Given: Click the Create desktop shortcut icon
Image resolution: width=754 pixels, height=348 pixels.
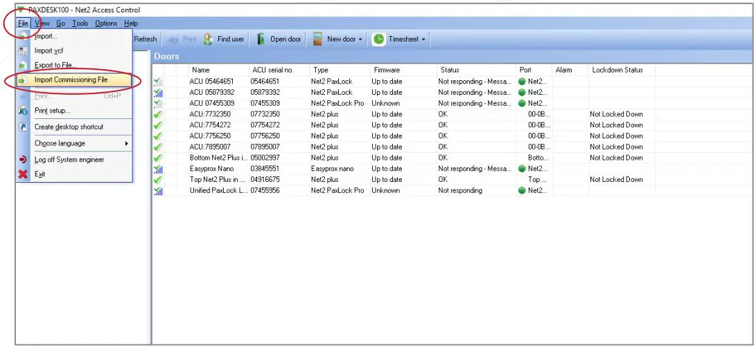Looking at the screenshot, I should click(x=23, y=127).
